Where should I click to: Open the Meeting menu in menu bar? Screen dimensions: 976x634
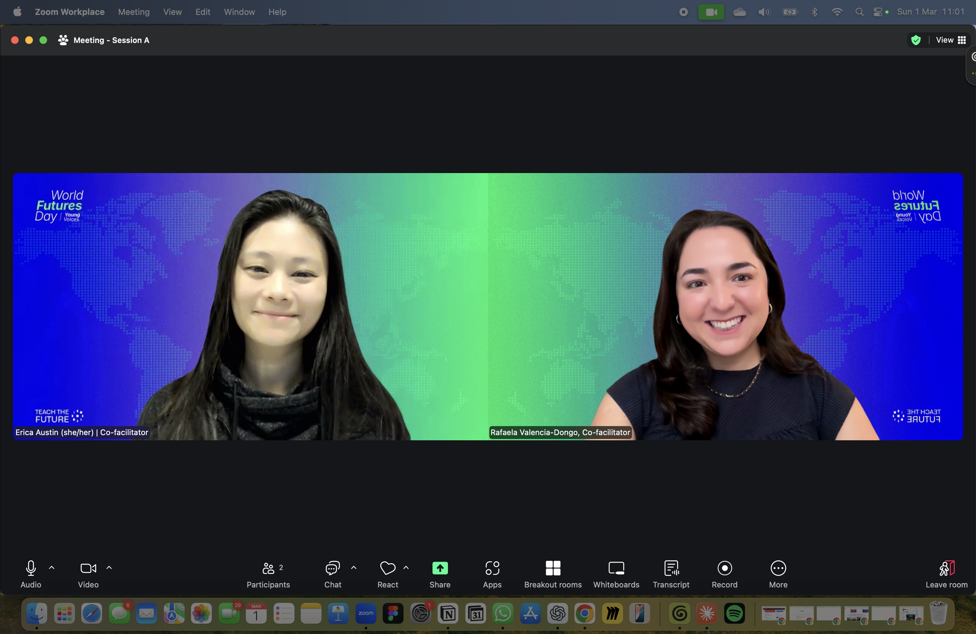point(134,12)
